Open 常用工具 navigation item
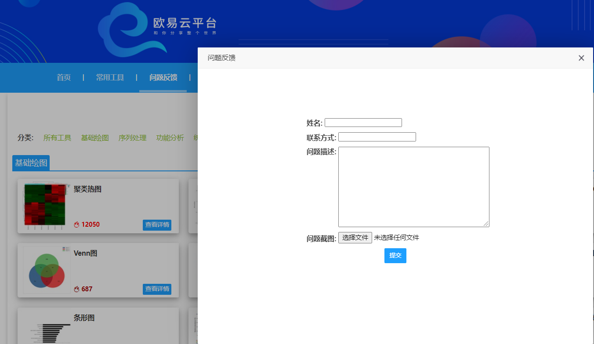Viewport: 594px width, 344px height. coord(110,78)
